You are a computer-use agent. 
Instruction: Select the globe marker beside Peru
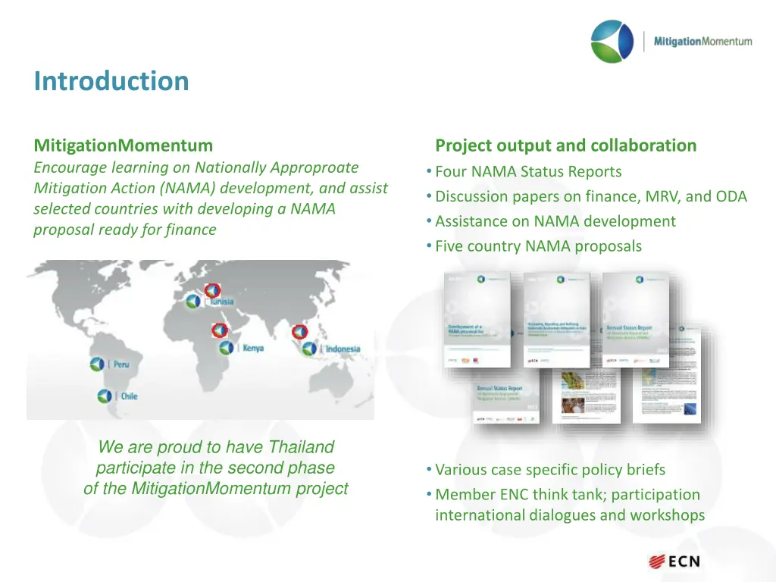click(97, 365)
